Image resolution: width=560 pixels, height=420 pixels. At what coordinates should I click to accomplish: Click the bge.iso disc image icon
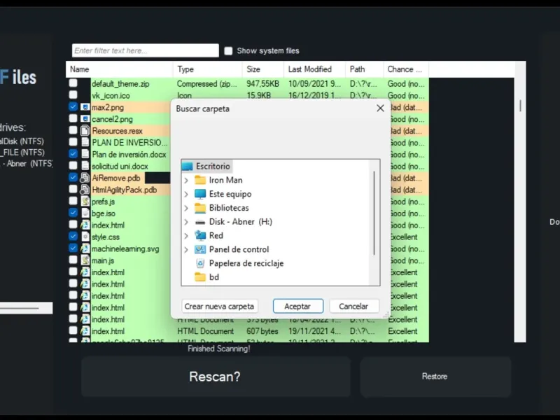pyautogui.click(x=85, y=213)
